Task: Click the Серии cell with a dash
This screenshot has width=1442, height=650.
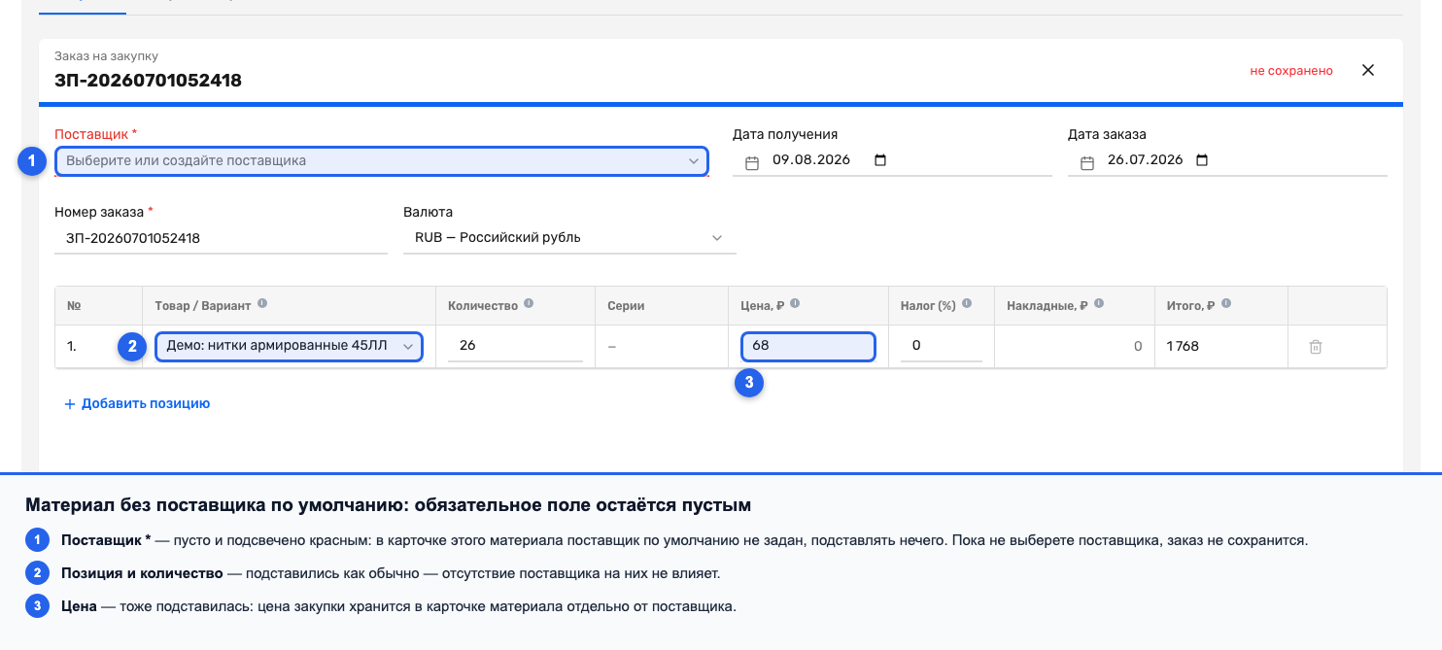Action: point(661,346)
